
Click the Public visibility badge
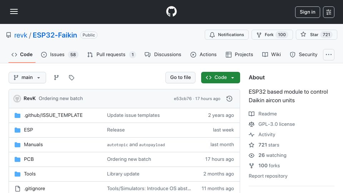[89, 35]
